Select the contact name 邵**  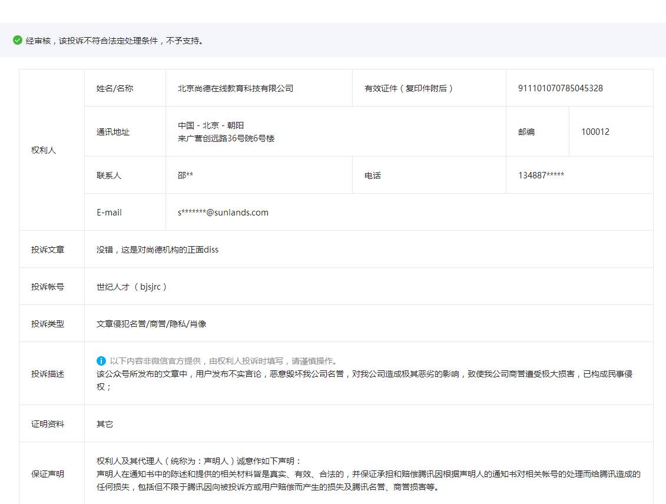[x=185, y=175]
